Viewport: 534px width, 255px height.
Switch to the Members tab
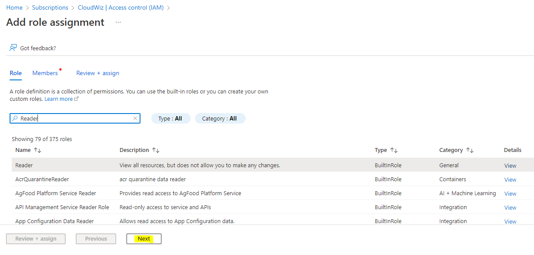click(x=45, y=73)
